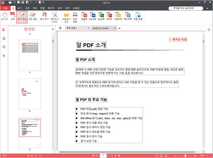Expand the status bar search options arrow

coord(32,156)
